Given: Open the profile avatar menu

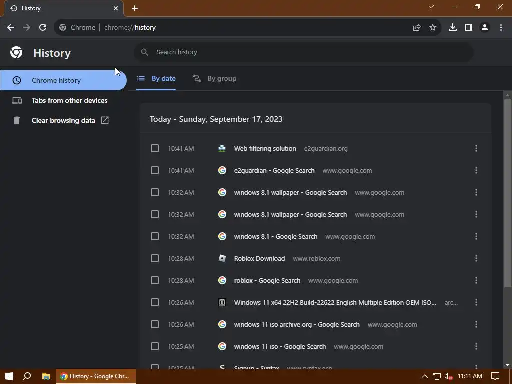Looking at the screenshot, I should 485,28.
